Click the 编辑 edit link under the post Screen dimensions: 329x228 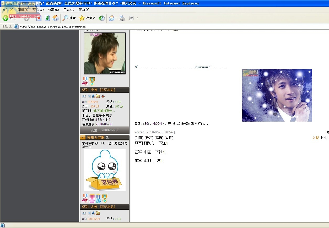pyautogui.click(x=159, y=138)
